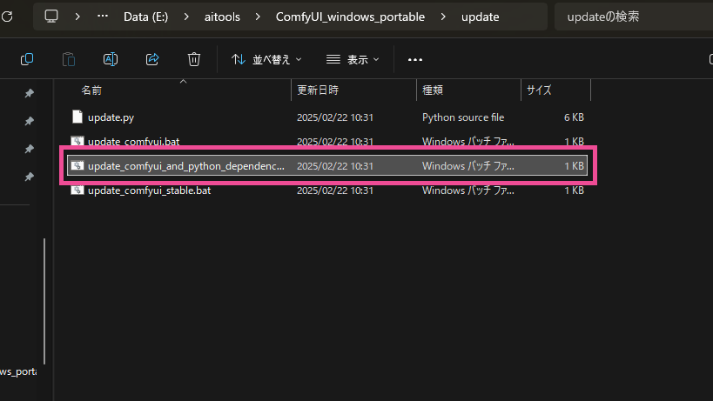
Task: Click the Delete trash icon
Action: tap(194, 59)
